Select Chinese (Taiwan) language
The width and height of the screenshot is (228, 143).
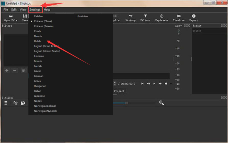pos(44,26)
